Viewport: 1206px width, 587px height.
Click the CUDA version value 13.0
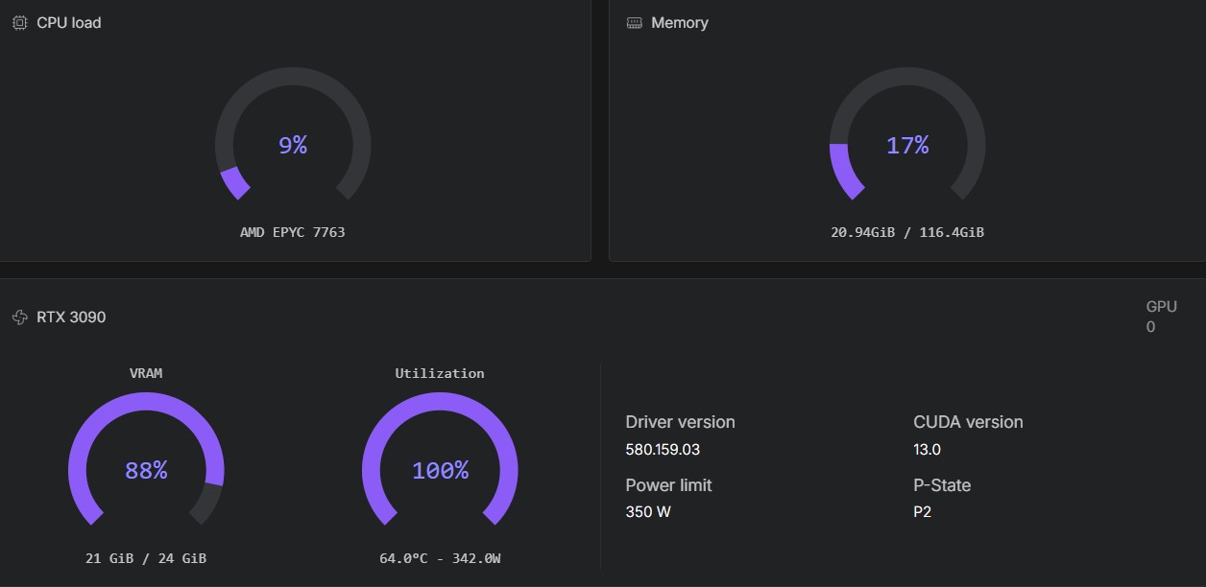tap(927, 449)
